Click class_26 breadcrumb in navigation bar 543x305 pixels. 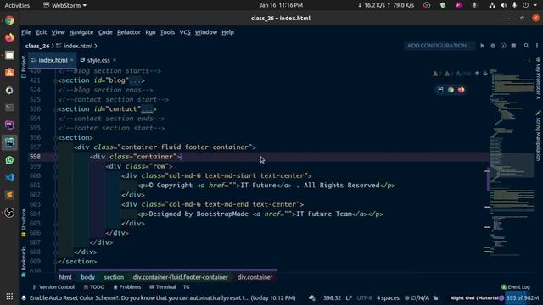click(37, 46)
